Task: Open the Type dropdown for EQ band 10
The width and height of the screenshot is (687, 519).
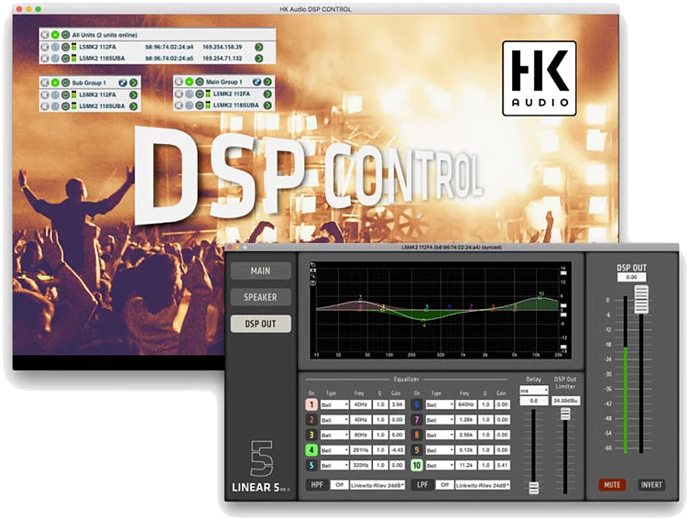Action: pyautogui.click(x=440, y=465)
